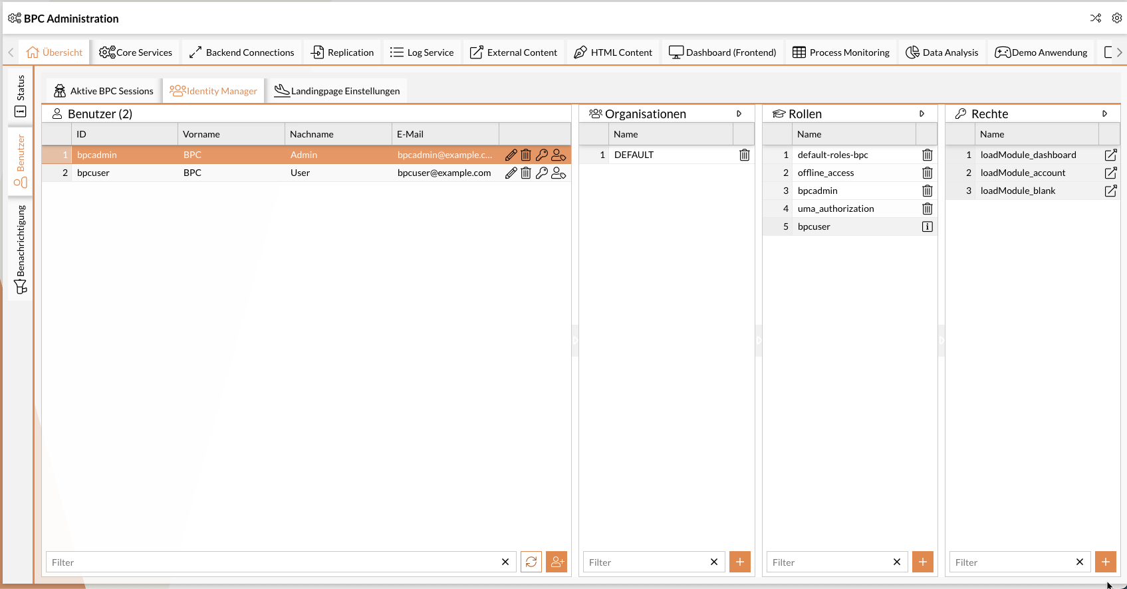Remove role bpcadmin from Rollen list
Image resolution: width=1127 pixels, height=589 pixels.
928,191
